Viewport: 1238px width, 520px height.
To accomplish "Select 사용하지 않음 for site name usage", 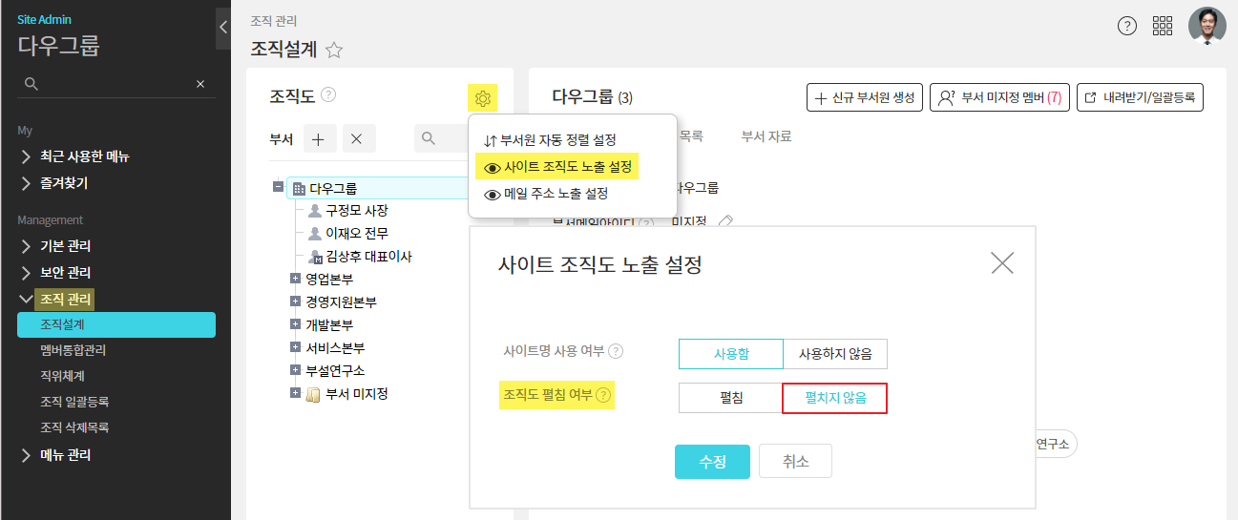I will pos(835,354).
